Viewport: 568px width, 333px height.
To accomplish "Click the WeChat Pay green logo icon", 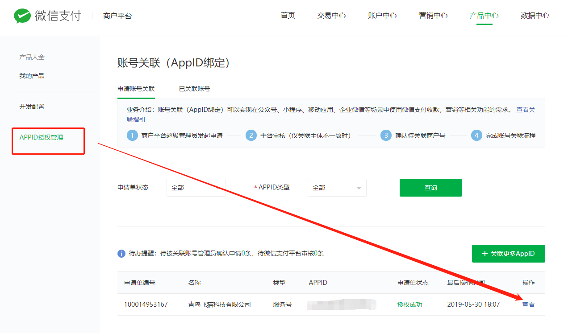I will 22,16.
